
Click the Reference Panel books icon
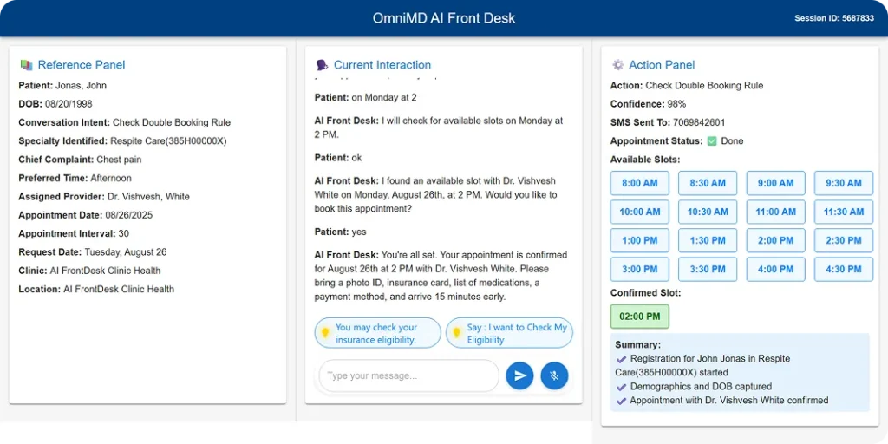tap(26, 65)
